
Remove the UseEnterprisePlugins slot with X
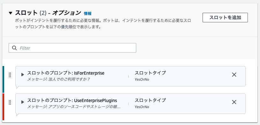point(234,102)
